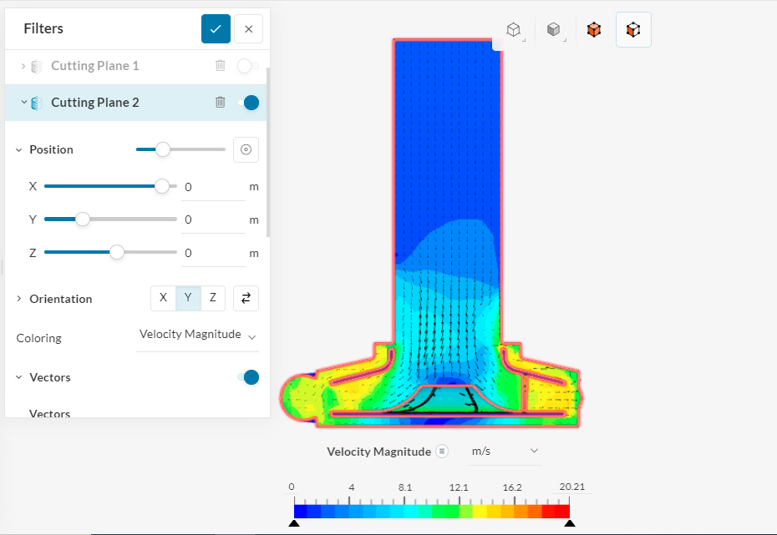
Task: Select the solid gray cube render mode icon
Action: click(554, 28)
